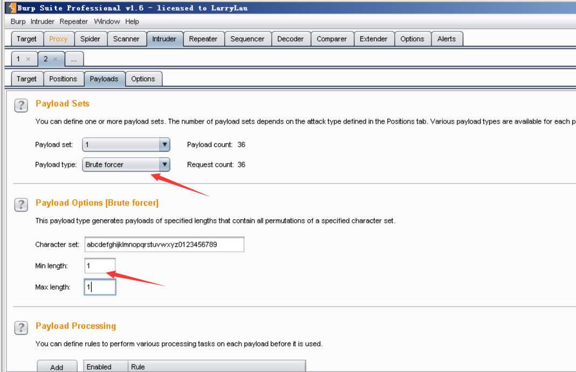This screenshot has height=372, width=576.
Task: Open Intruder's Target sub-tab
Action: (26, 79)
